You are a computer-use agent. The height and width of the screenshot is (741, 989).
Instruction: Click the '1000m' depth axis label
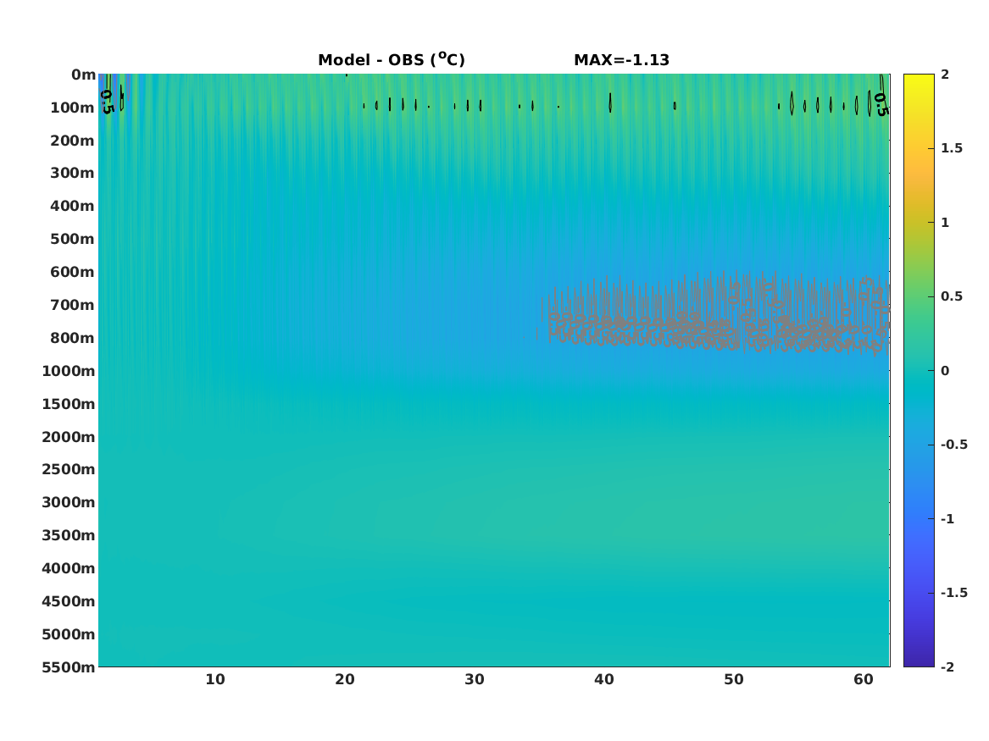69,371
